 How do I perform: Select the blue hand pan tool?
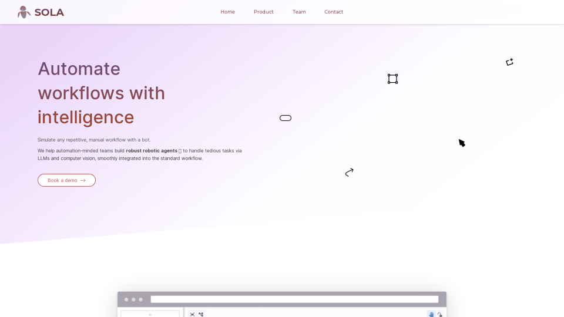click(x=431, y=314)
